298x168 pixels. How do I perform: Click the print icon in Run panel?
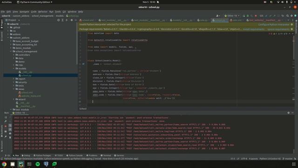10,133
